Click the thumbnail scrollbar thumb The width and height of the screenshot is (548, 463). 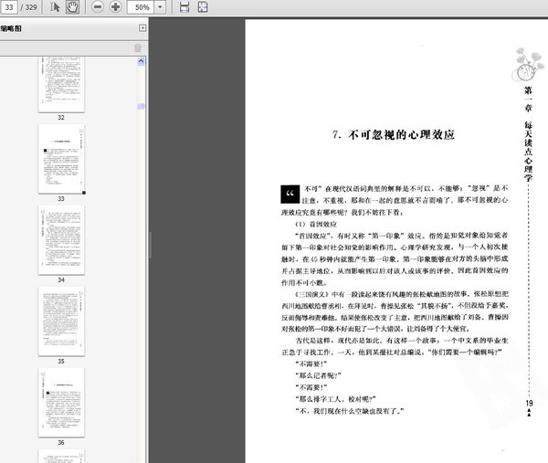tap(142, 106)
